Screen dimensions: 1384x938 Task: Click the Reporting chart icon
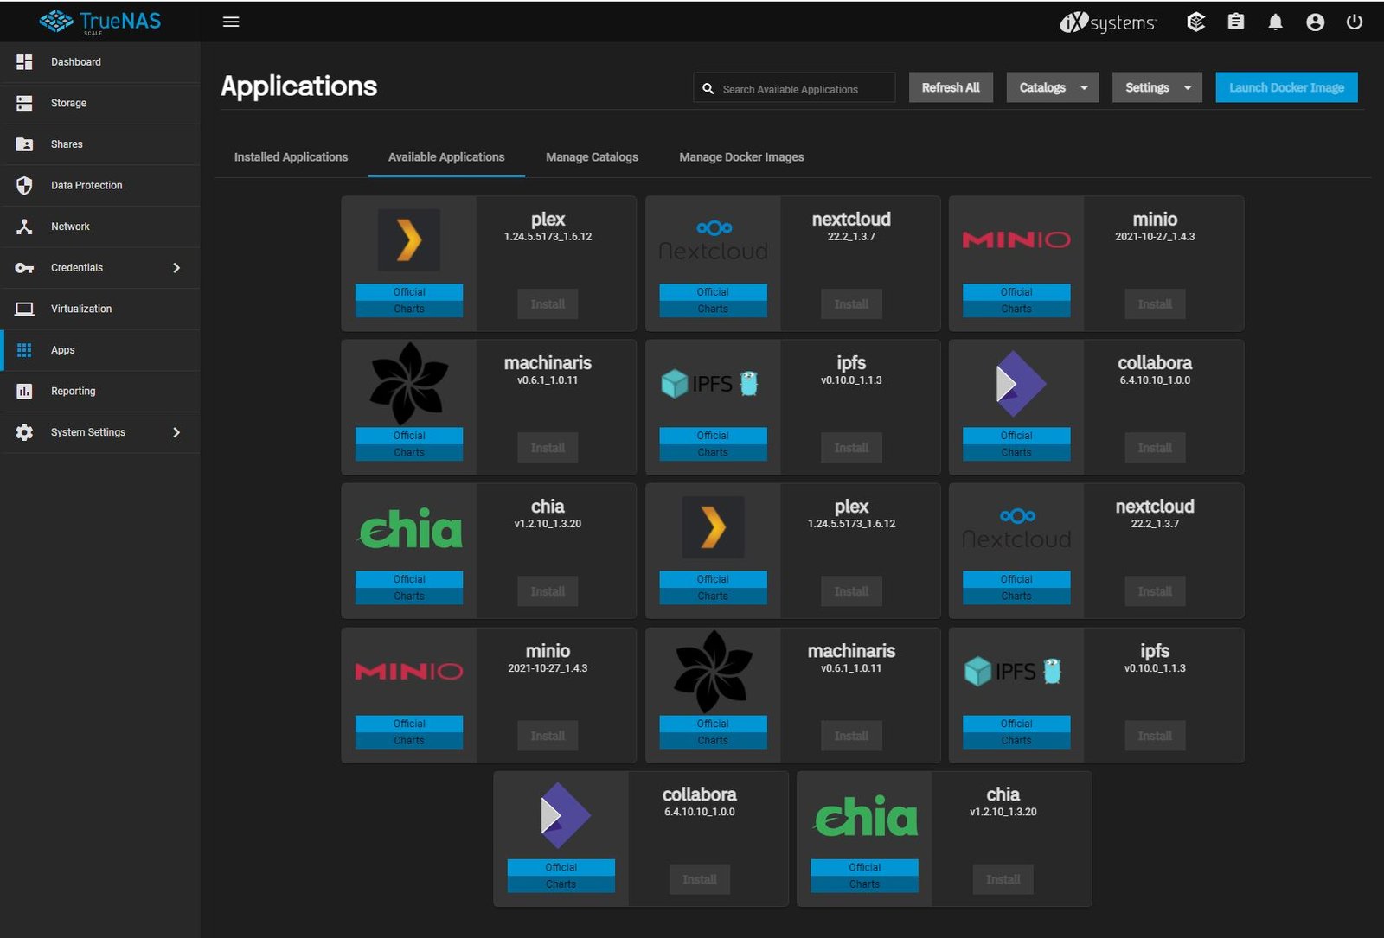(x=24, y=391)
